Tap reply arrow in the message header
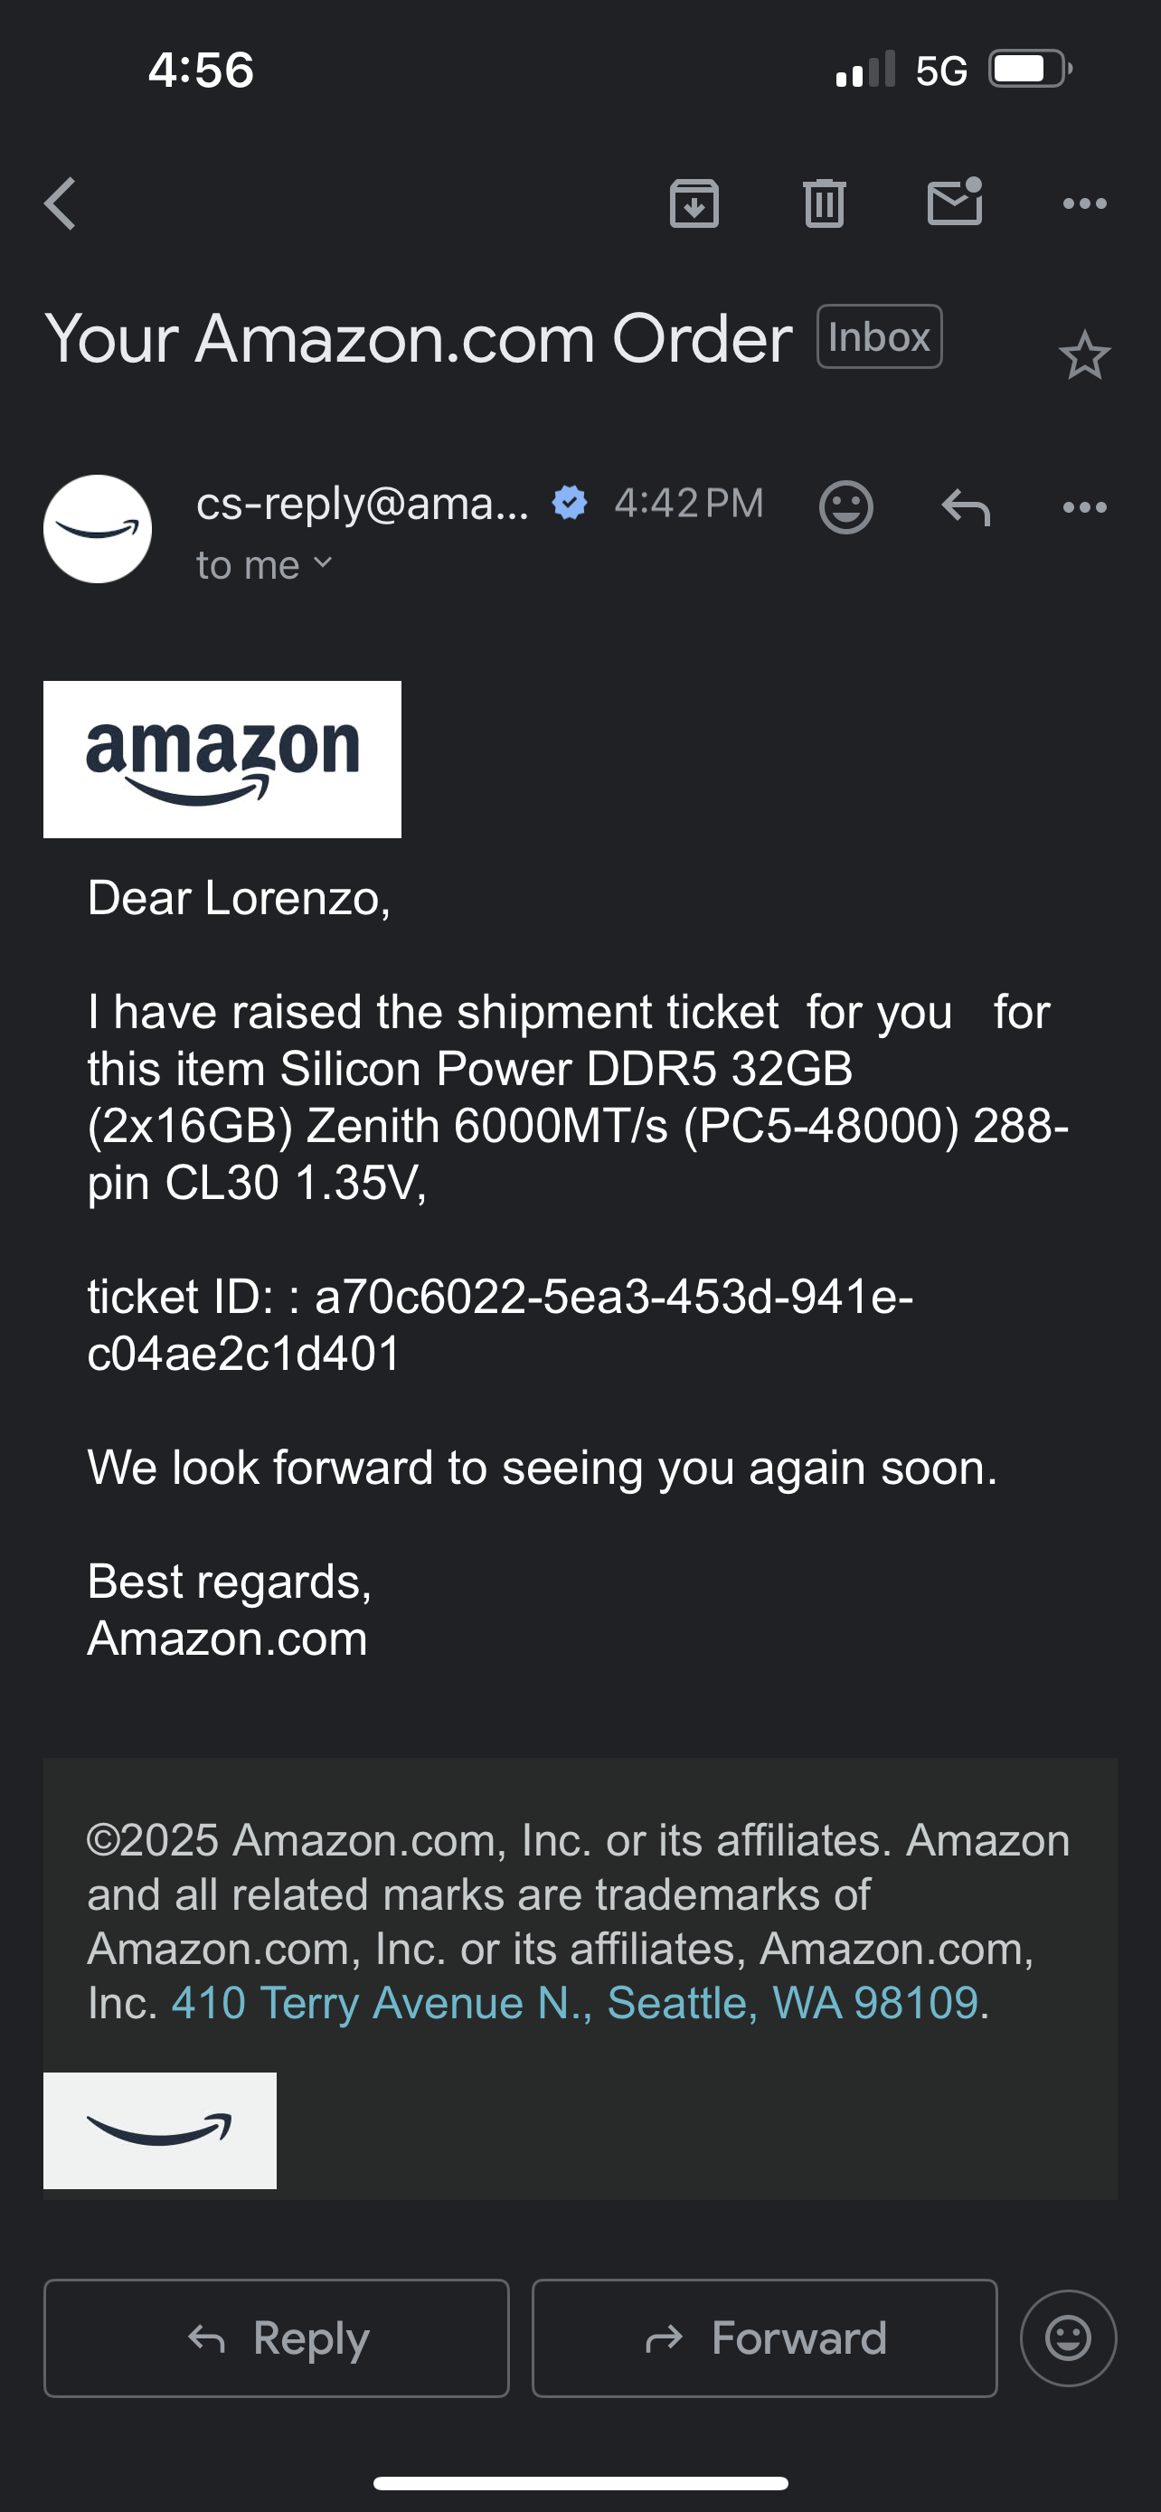 click(x=965, y=507)
